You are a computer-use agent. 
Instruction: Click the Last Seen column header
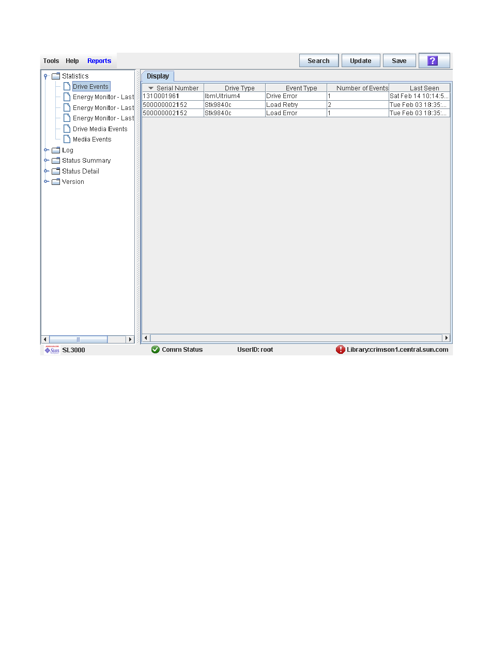[419, 88]
